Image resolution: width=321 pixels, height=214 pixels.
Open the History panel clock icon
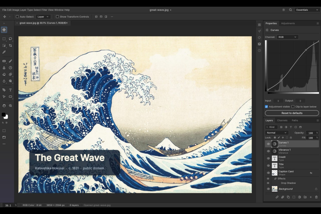coord(259,50)
